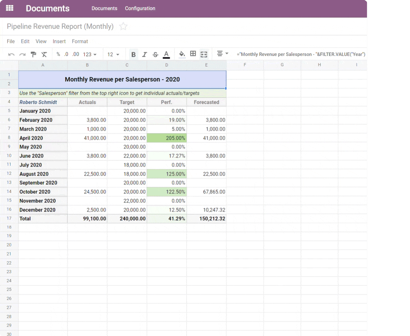Viewport: 410px width, 336px height.
Task: Star the Pipeline Revenue Report as favorite
Action: 123,26
